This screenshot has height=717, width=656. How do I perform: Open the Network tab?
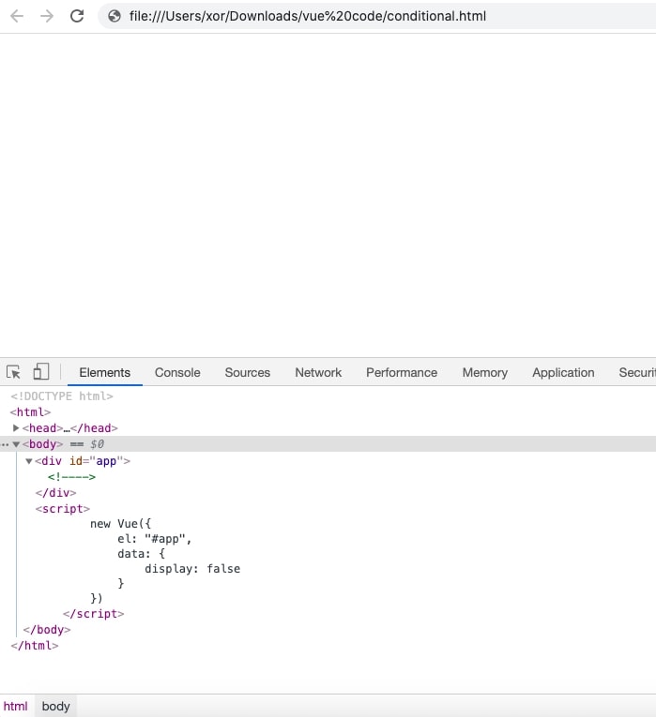(x=318, y=372)
